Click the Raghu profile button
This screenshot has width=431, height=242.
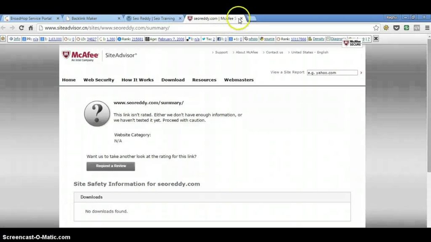point(392,17)
